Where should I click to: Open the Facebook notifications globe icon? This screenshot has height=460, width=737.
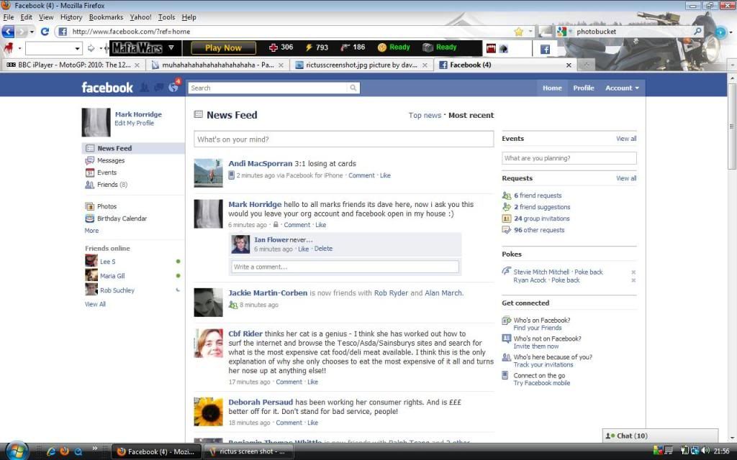coord(173,87)
